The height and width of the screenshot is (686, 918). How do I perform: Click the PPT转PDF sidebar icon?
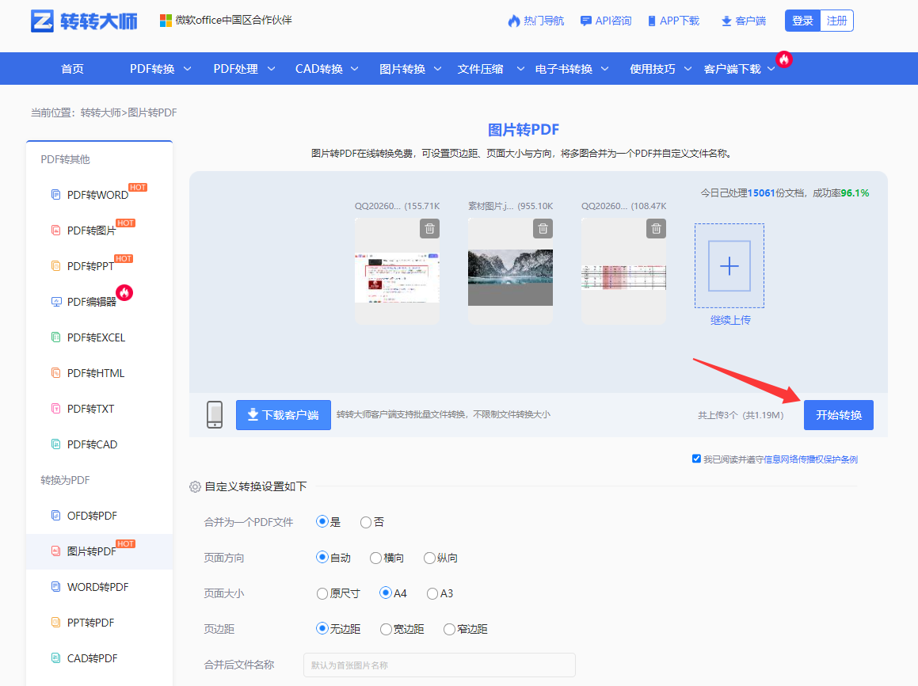pyautogui.click(x=55, y=622)
